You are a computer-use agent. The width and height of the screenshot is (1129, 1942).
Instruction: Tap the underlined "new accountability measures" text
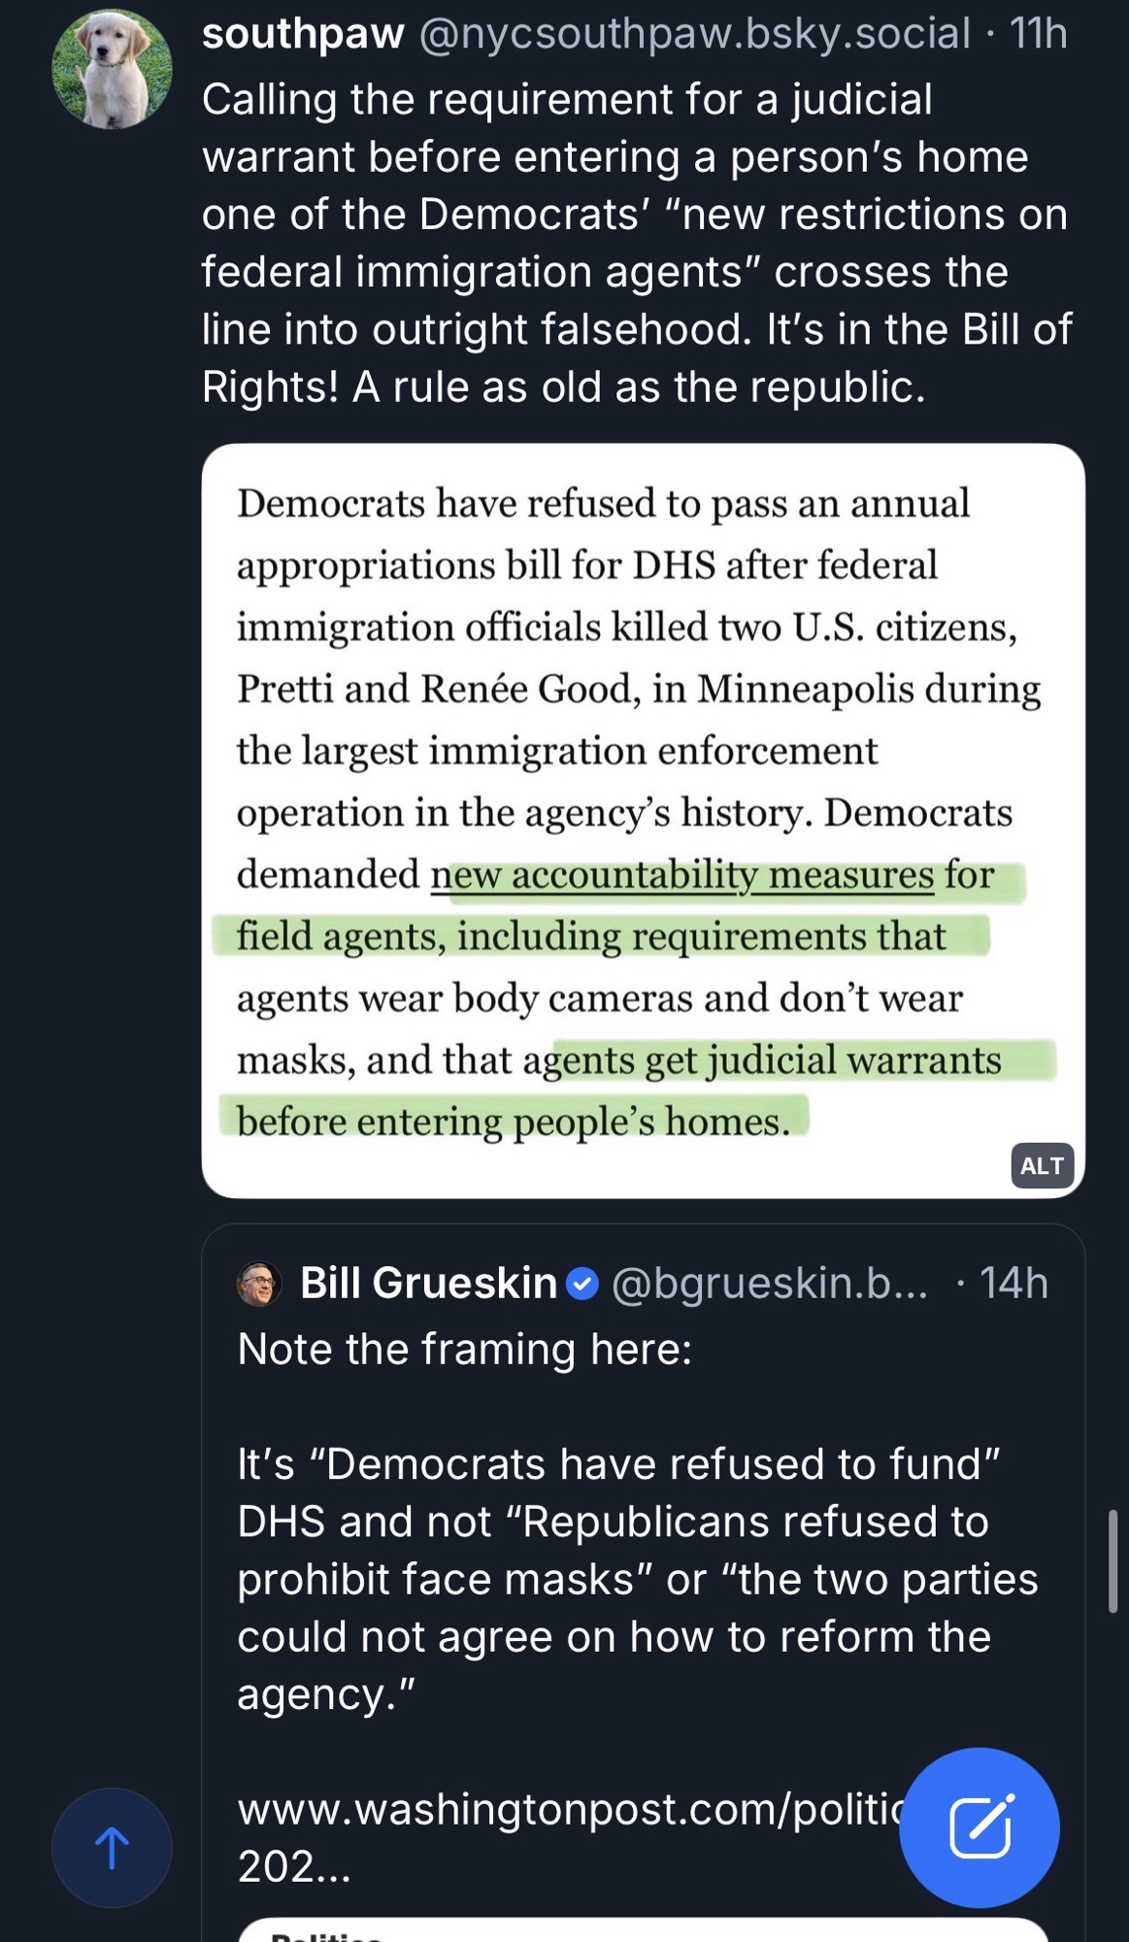pos(682,875)
